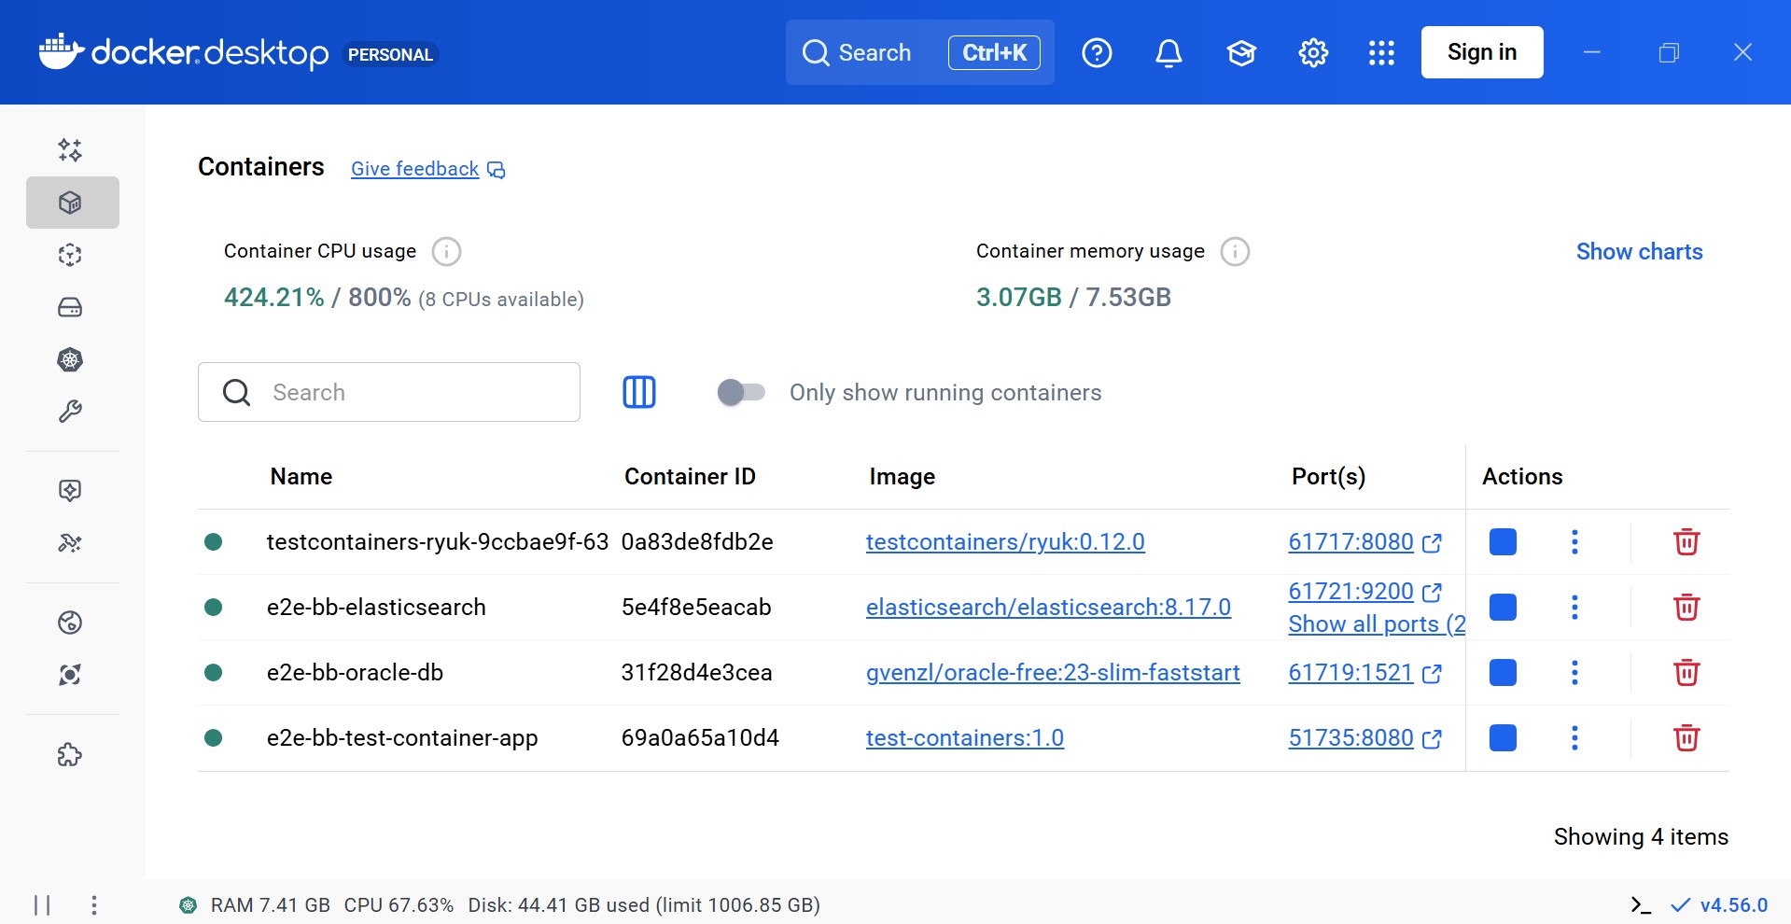Image resolution: width=1791 pixels, height=924 pixels.
Task: Sort by Image column header
Action: tap(902, 476)
